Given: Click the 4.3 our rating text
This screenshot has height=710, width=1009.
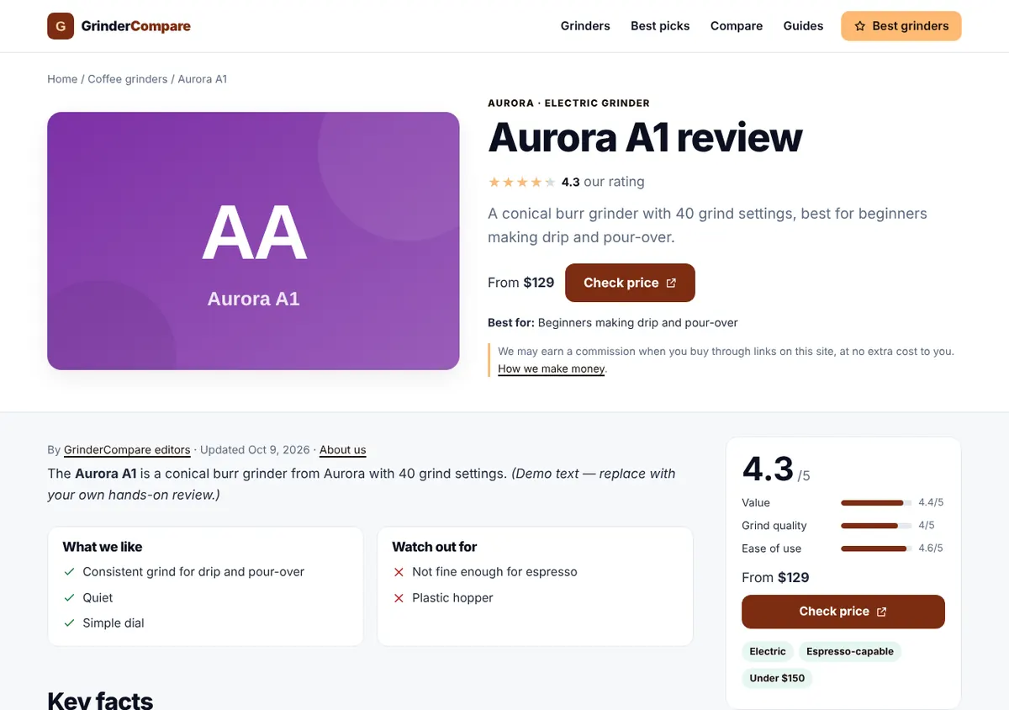Looking at the screenshot, I should pyautogui.click(x=603, y=182).
